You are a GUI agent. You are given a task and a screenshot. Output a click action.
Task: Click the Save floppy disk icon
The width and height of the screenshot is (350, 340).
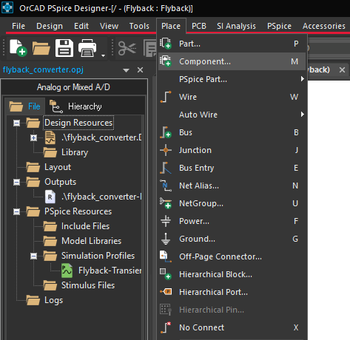(64, 48)
